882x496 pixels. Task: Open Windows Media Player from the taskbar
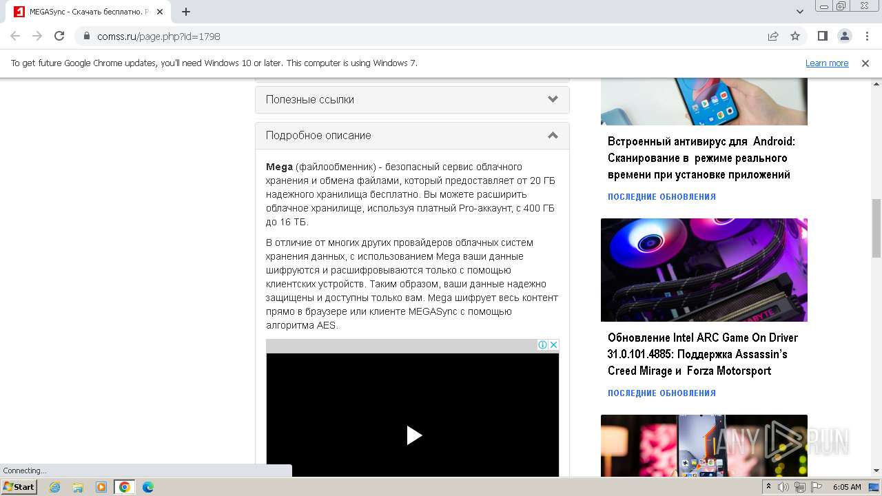(101, 487)
